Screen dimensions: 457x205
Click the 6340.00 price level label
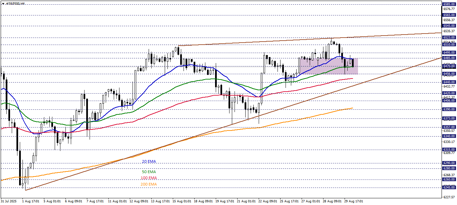click(449, 136)
